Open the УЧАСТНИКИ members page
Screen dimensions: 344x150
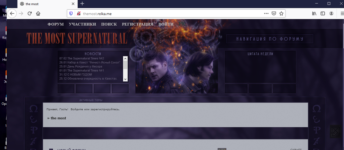(82, 24)
